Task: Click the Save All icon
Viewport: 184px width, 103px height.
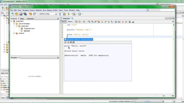Action: point(25,14)
